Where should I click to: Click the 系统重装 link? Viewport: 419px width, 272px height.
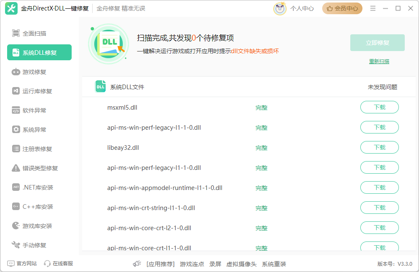coord(274,264)
